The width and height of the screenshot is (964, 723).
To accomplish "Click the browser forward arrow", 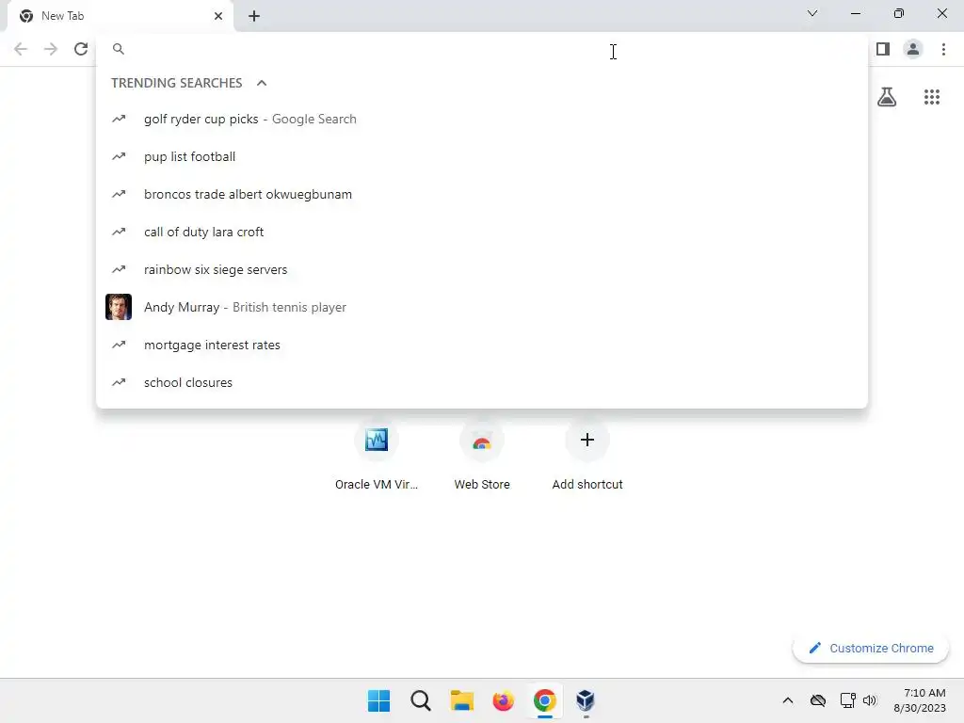I will coord(51,49).
